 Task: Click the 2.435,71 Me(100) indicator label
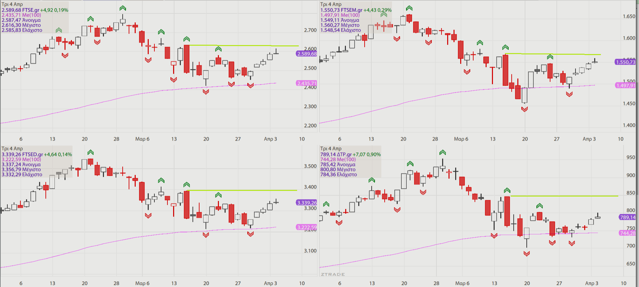tap(21, 15)
